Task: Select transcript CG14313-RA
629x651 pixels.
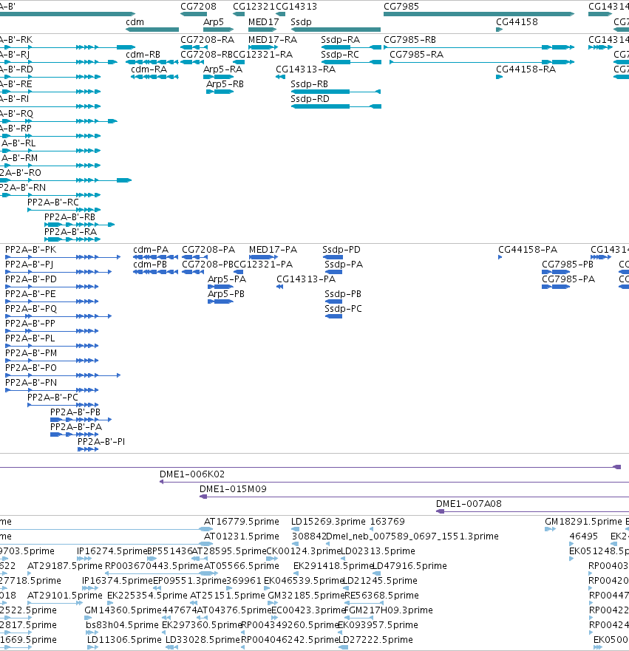Action: tap(280, 77)
